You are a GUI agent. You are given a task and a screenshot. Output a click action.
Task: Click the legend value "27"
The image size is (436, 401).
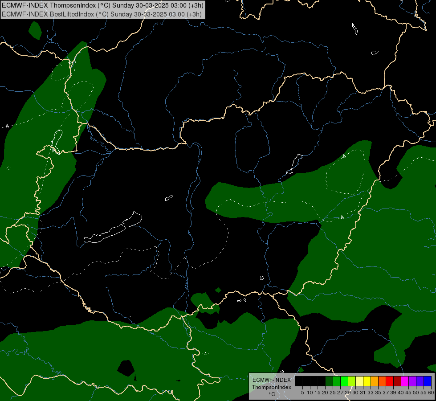pos(340,393)
